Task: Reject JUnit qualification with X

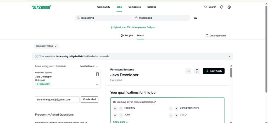Action: click(x=121, y=115)
